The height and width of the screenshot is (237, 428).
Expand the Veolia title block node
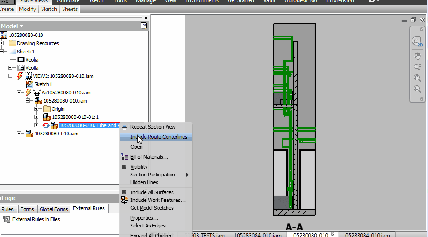10,67
